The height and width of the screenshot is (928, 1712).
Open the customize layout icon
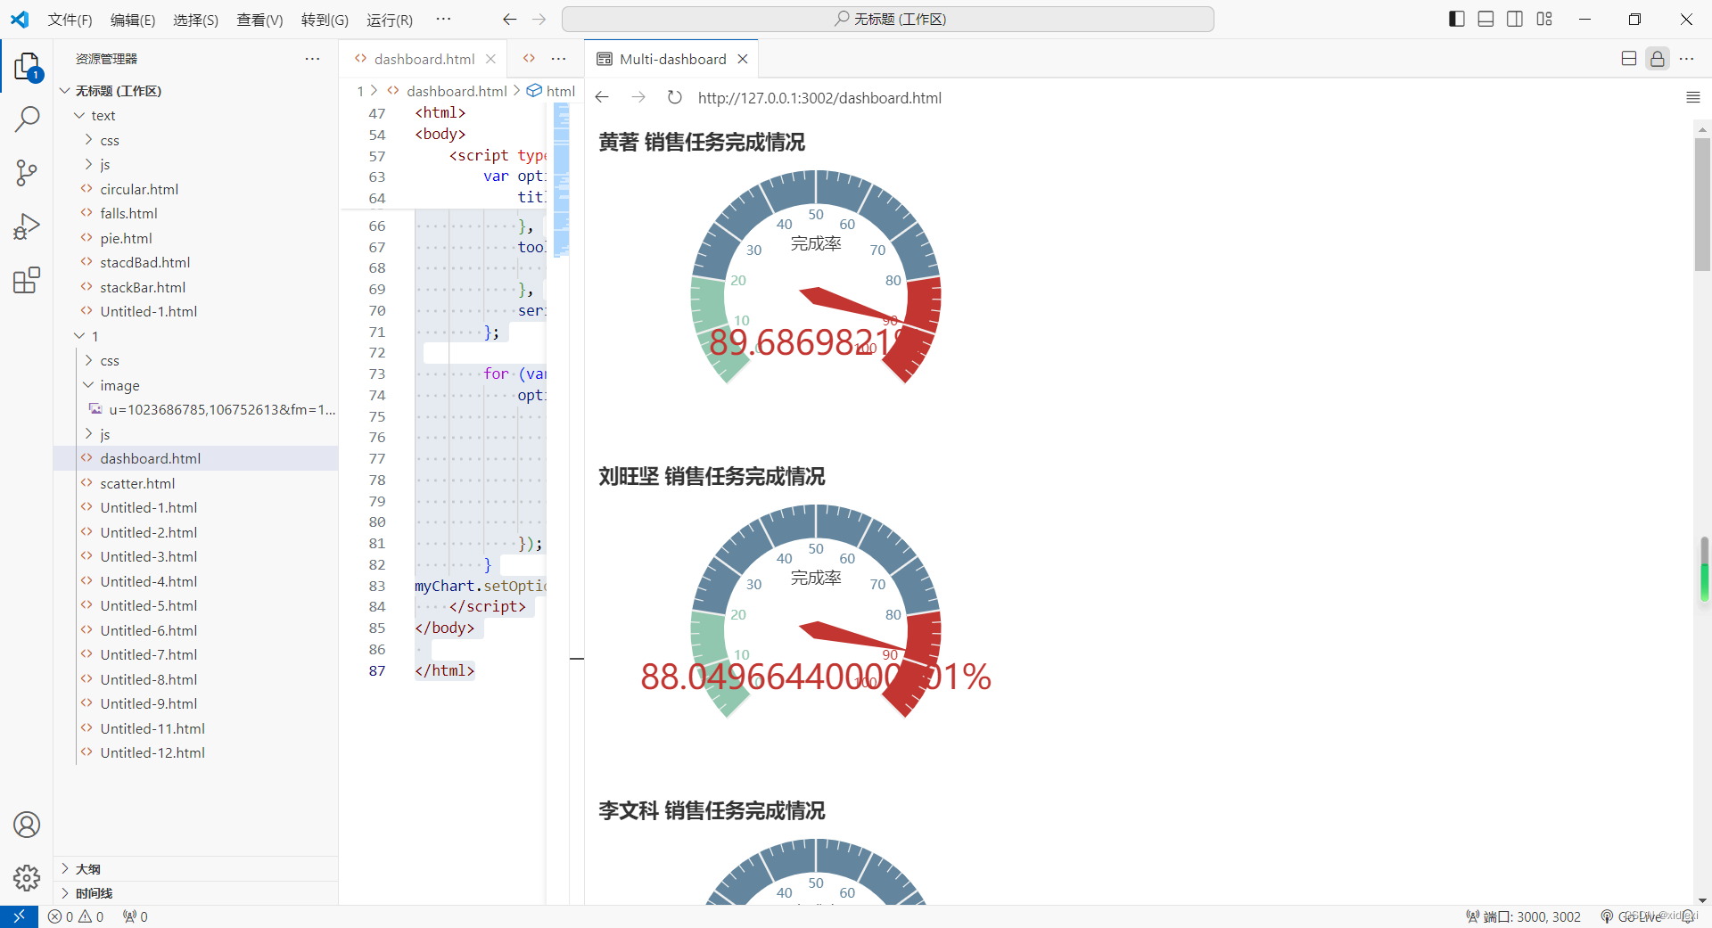(1544, 19)
